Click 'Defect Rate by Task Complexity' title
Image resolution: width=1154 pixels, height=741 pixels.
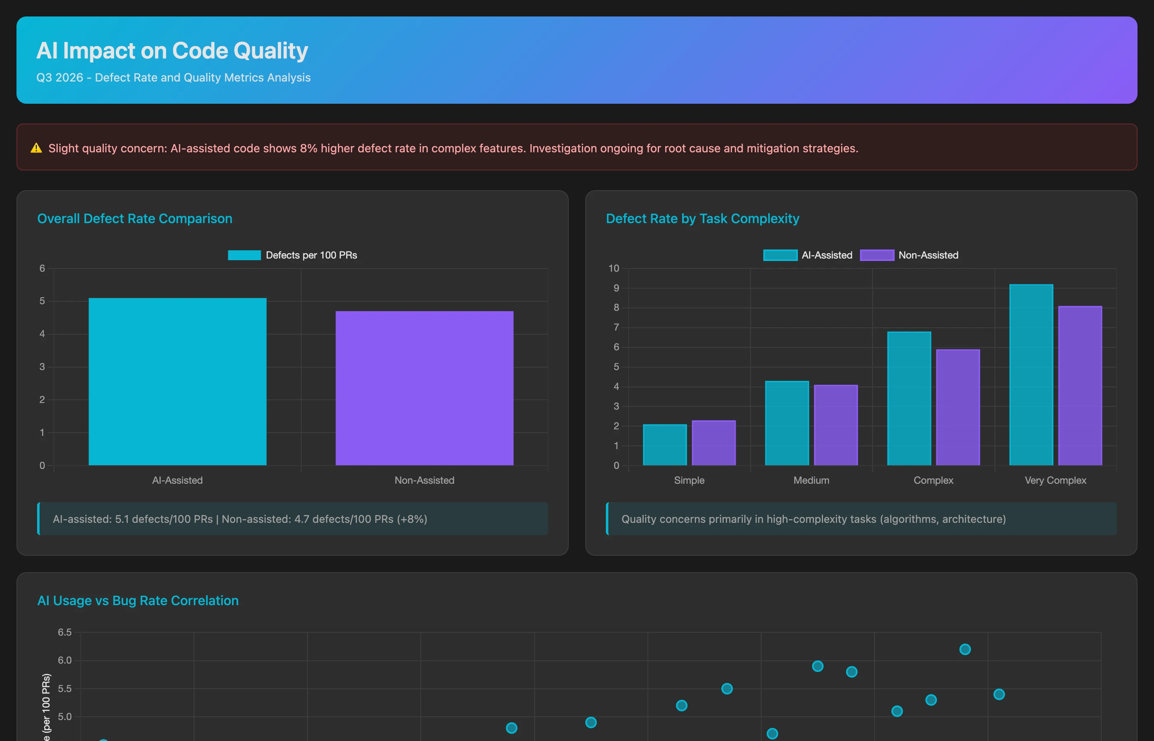[x=702, y=219]
